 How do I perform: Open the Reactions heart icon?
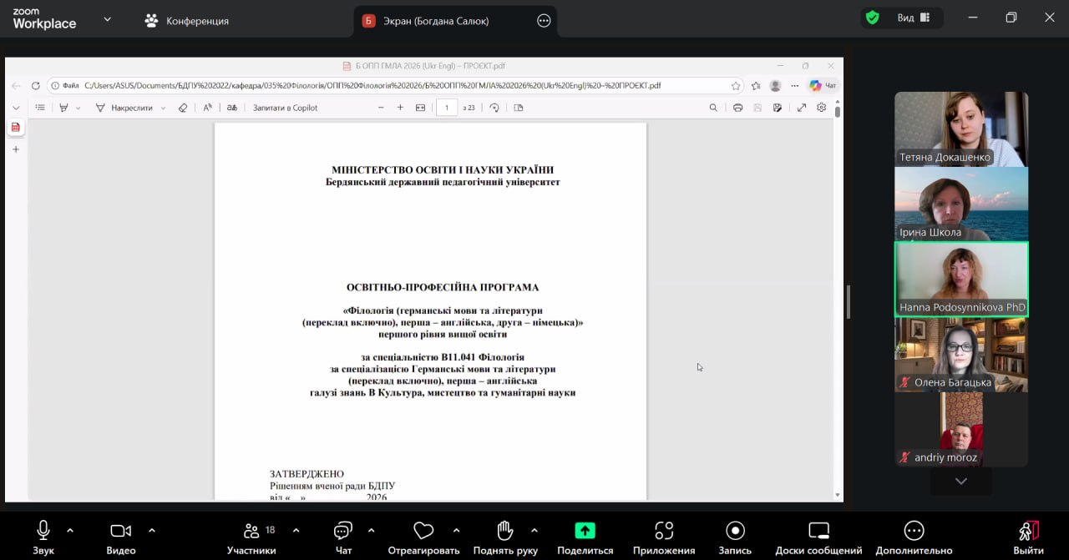point(423,531)
